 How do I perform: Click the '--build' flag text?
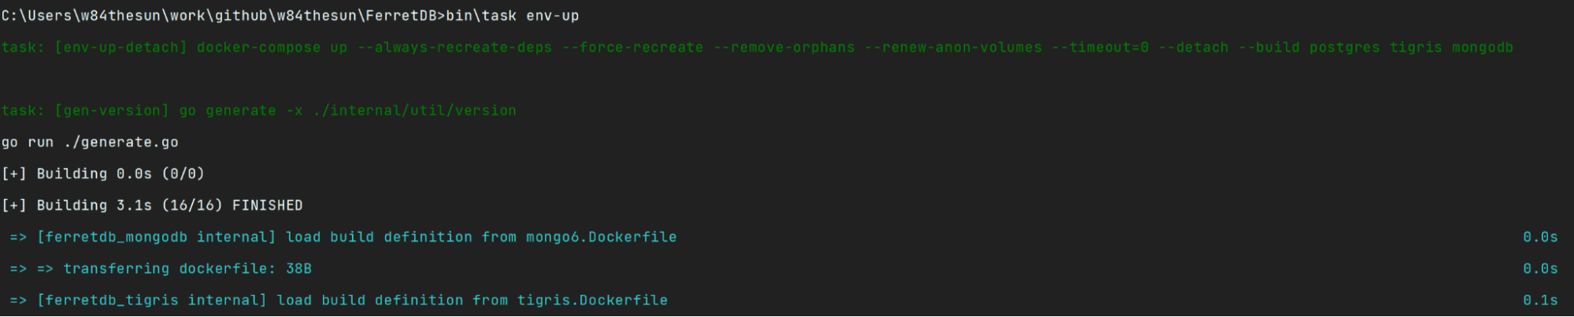pos(1268,47)
